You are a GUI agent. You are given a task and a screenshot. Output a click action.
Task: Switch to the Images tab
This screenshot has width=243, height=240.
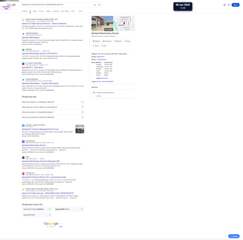click(x=48, y=11)
